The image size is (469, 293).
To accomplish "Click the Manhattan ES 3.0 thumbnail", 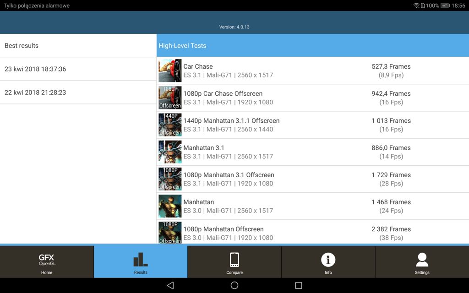I will (170, 206).
